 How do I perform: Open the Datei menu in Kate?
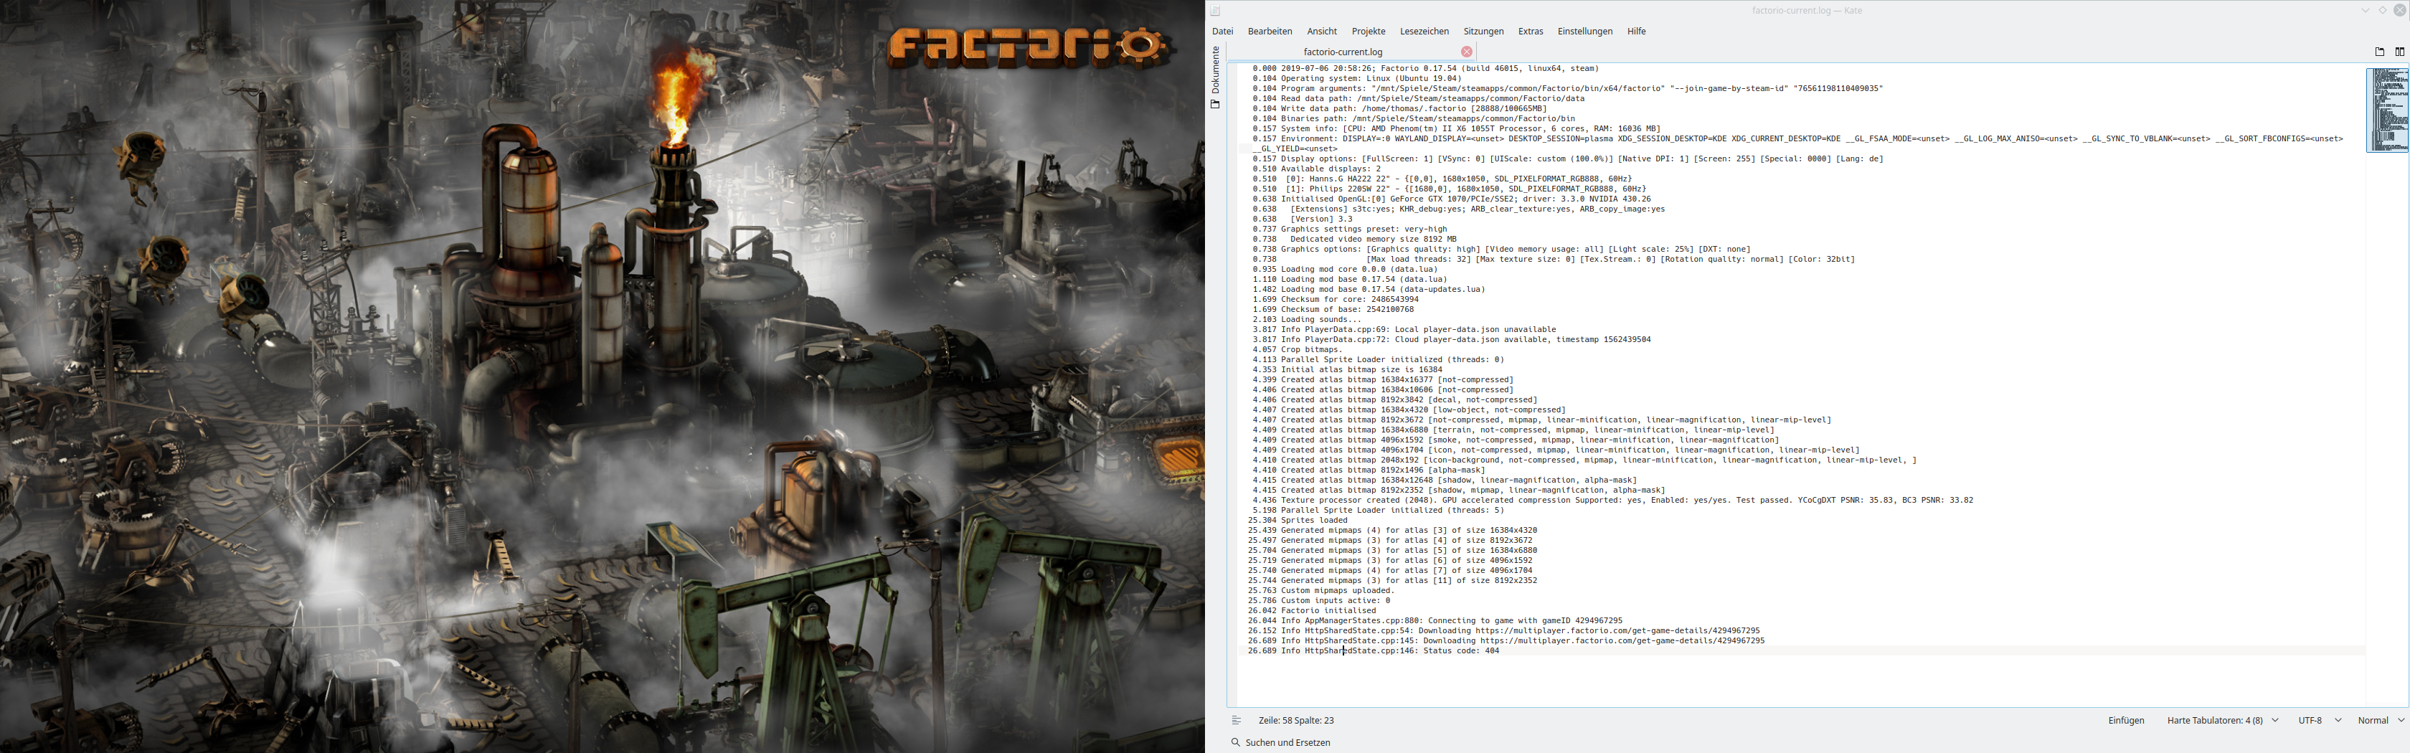point(1221,32)
